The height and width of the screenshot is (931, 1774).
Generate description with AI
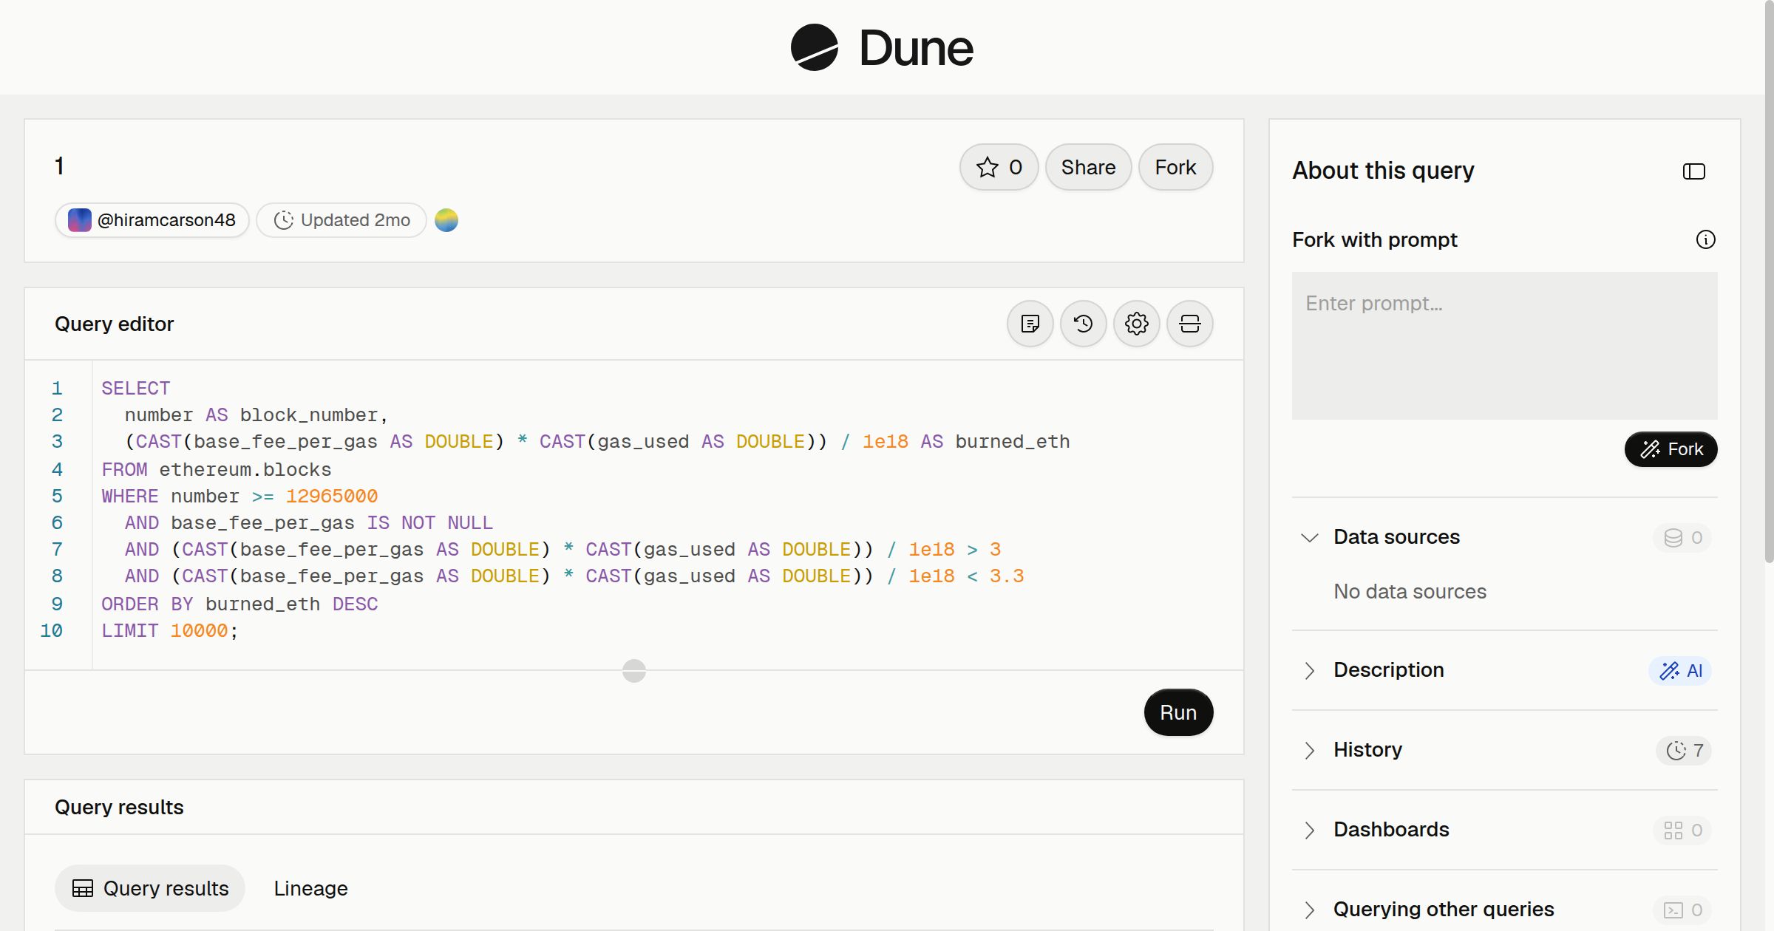(x=1680, y=670)
